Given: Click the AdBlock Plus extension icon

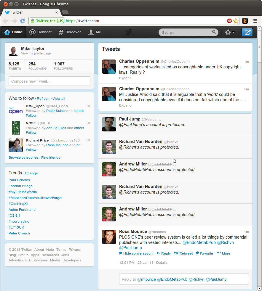Looking at the screenshot, I should [x=229, y=21].
